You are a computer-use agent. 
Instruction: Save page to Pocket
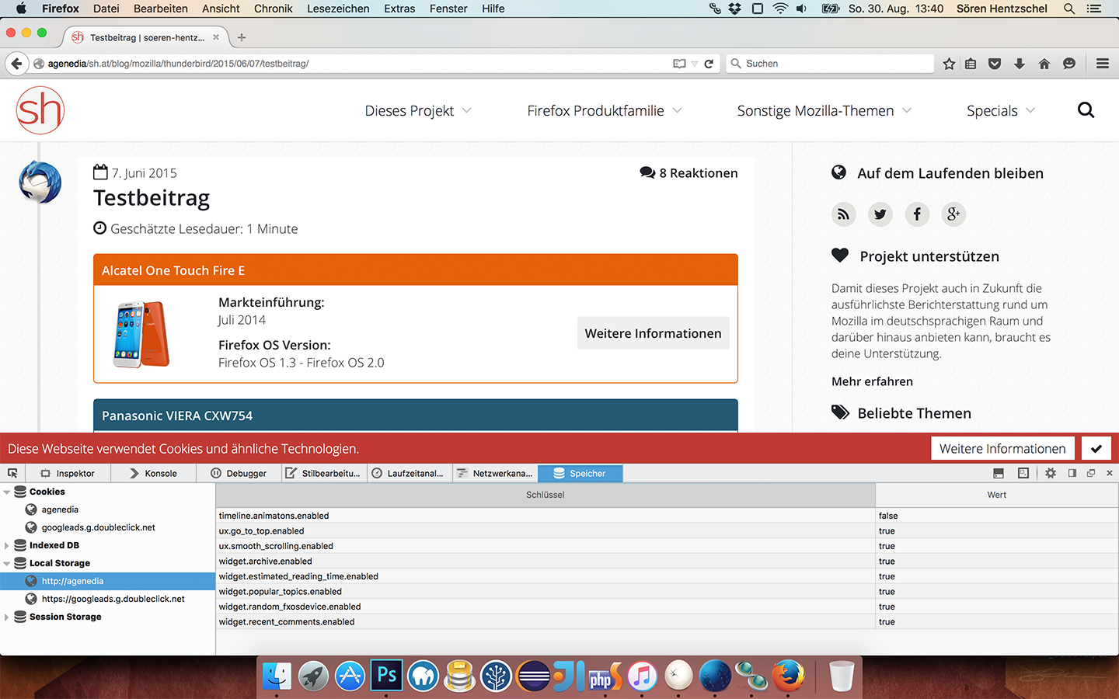click(995, 64)
